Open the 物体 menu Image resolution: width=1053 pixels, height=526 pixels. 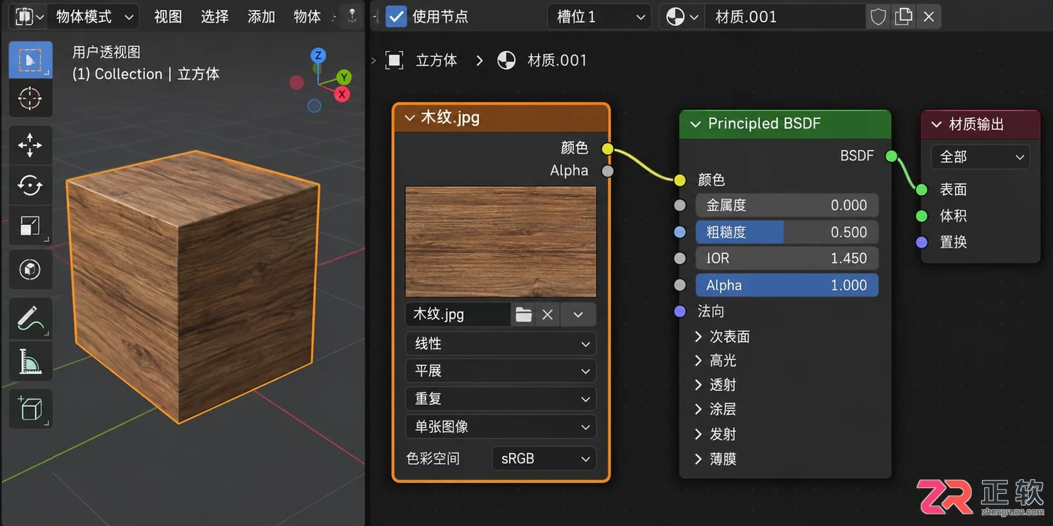[307, 16]
